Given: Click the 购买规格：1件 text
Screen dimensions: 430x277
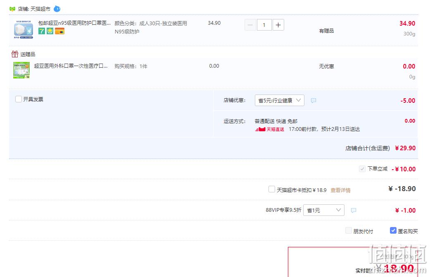Looking at the screenshot, I should 131,66.
